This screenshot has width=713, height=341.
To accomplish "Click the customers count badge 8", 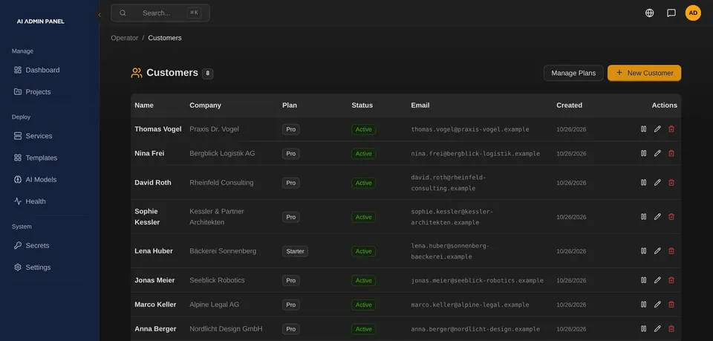I will click(208, 74).
